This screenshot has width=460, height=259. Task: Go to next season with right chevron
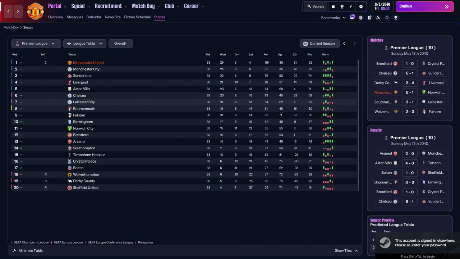tap(355, 44)
